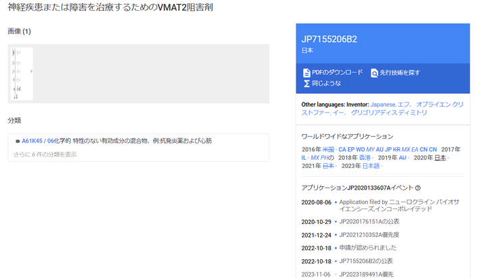Open the 2016 CA application link
This screenshot has height=278, width=486.
342,149
